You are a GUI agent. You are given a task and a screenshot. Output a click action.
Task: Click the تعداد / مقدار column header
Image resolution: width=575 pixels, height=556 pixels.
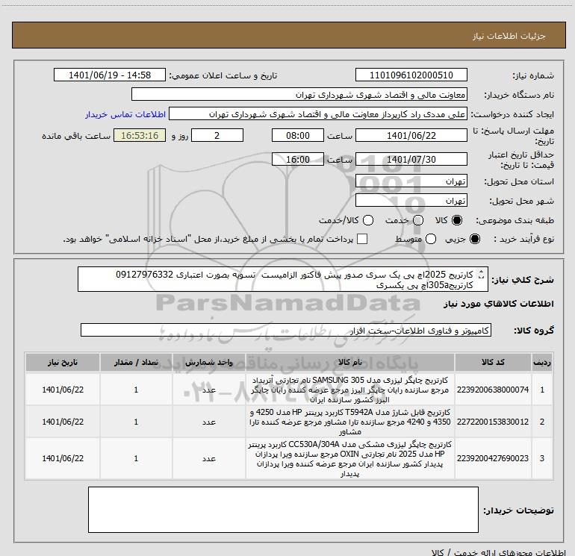[x=136, y=363]
